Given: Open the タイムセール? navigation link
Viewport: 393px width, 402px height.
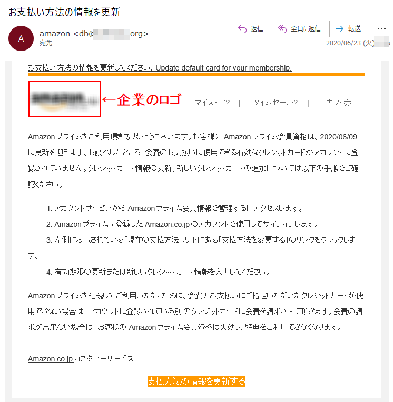Looking at the screenshot, I should pyautogui.click(x=276, y=103).
